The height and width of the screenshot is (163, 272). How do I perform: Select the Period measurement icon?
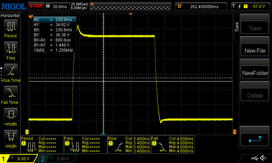coord(10,29)
